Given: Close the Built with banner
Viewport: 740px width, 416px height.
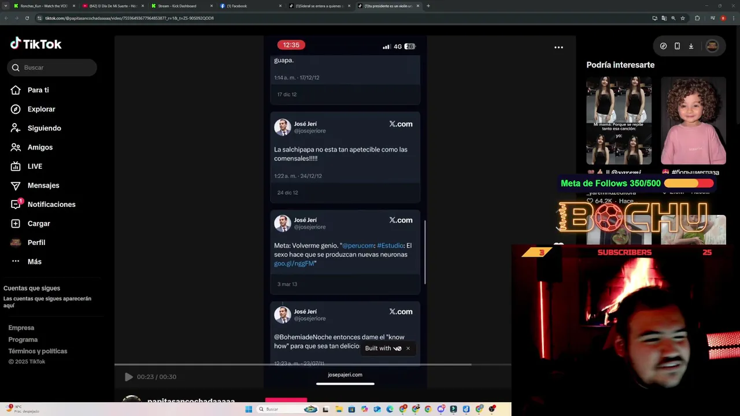Looking at the screenshot, I should pyautogui.click(x=408, y=348).
